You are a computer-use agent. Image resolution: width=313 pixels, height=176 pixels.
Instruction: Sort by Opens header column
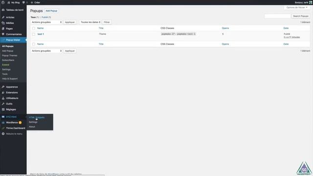coord(225,28)
